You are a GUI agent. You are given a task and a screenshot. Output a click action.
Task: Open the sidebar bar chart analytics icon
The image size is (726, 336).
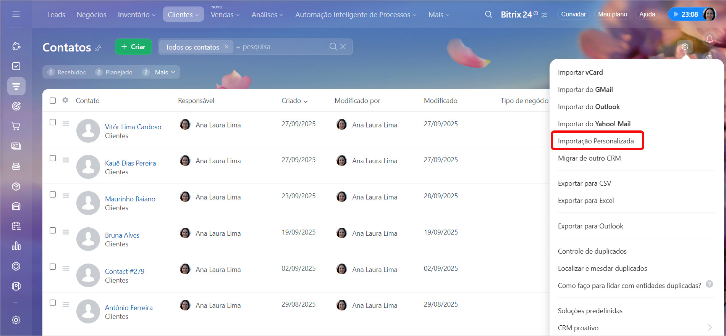pos(16,246)
